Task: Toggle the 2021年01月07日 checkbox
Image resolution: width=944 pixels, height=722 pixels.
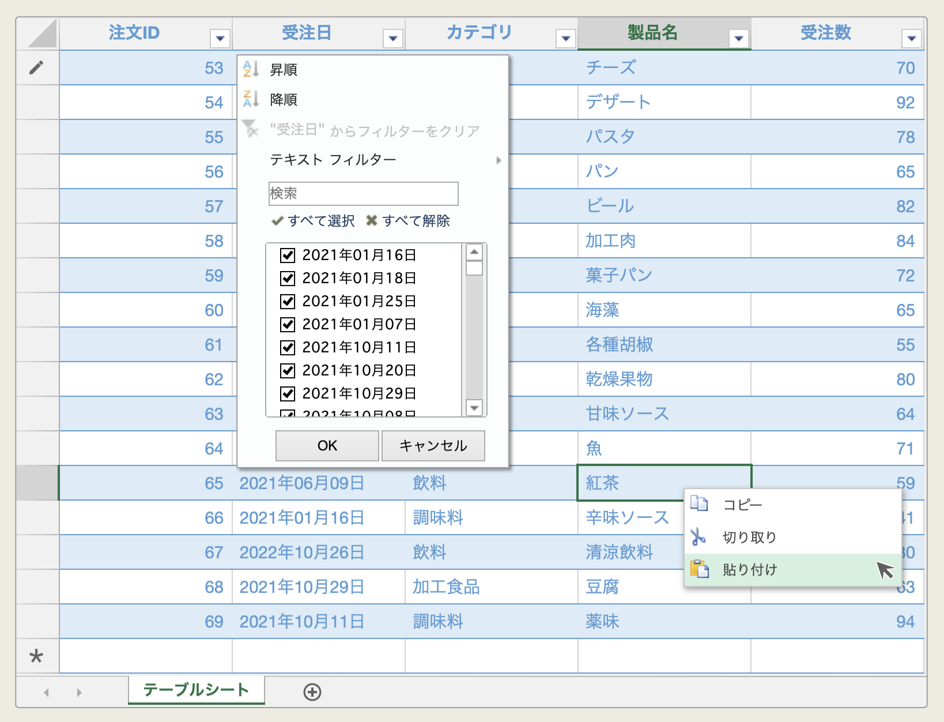Action: click(x=288, y=324)
